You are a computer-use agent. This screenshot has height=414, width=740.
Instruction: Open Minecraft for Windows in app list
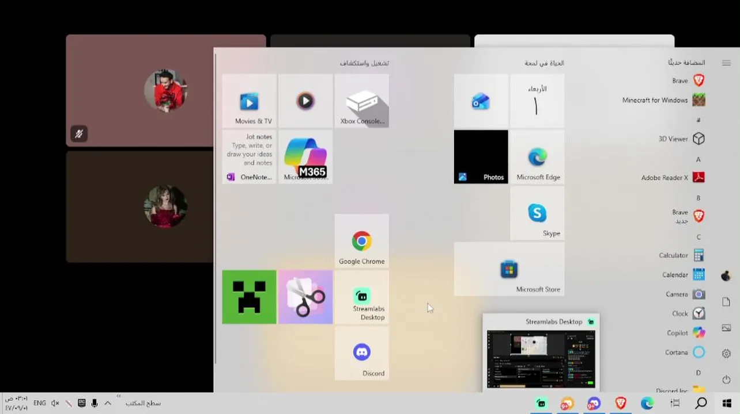click(663, 100)
